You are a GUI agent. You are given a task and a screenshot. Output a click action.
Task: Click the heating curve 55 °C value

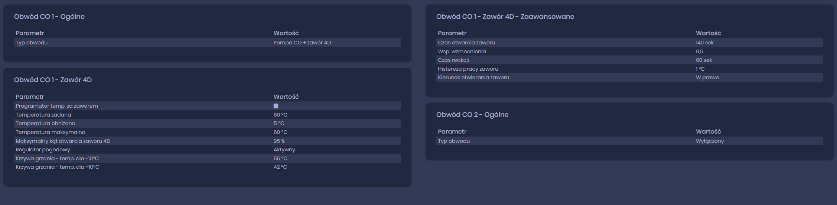coord(280,158)
